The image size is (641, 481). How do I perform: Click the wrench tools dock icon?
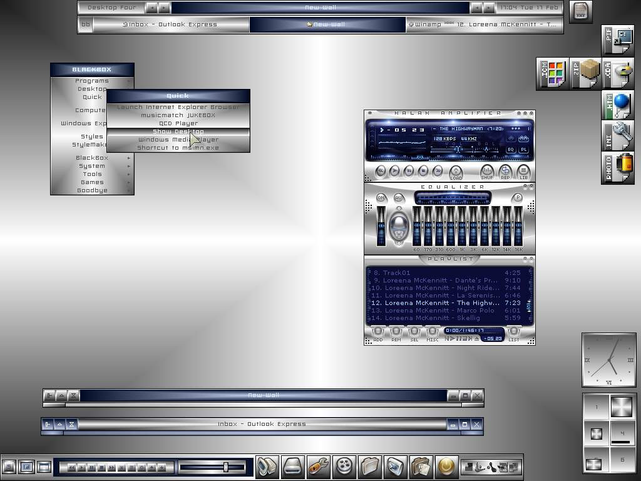(x=319, y=466)
